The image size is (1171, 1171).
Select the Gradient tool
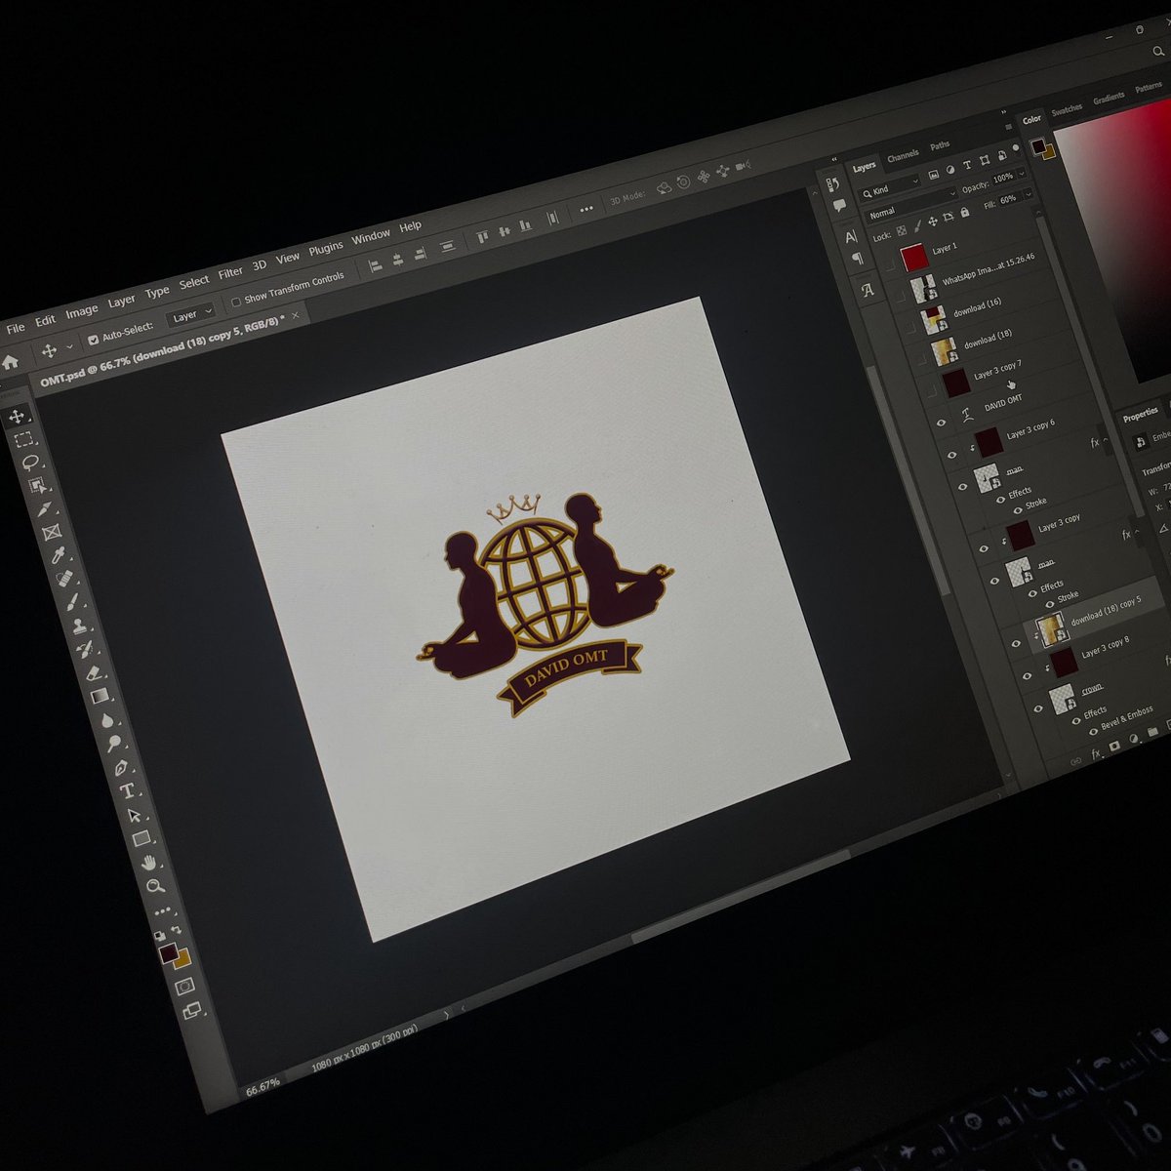100,697
